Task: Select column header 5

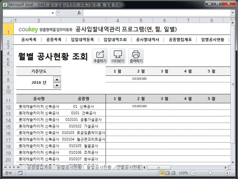Action: 141,20
